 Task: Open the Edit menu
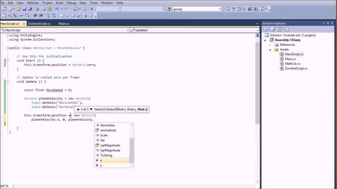tap(11, 3)
